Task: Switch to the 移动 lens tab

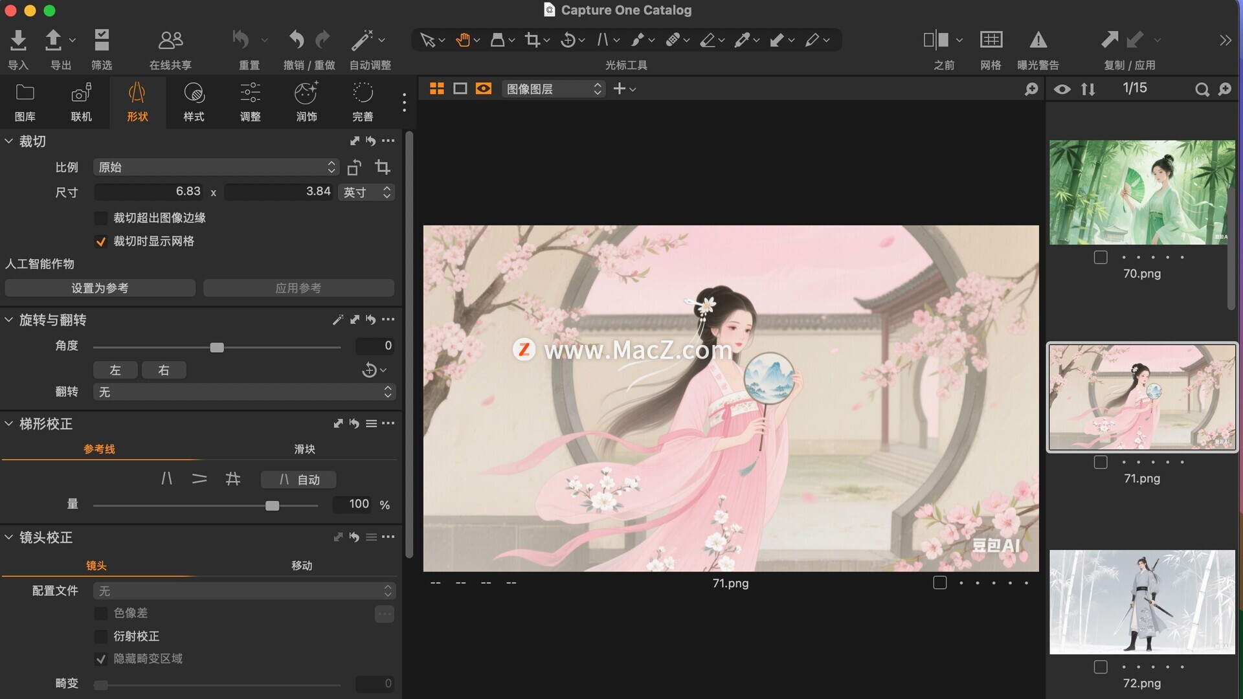Action: tap(302, 565)
